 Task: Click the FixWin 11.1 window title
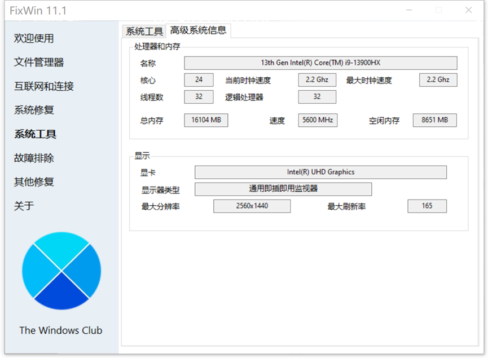tap(38, 11)
